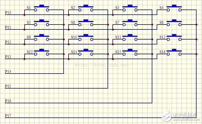202x124 pixels.
Task: Select the S10 switch designator text
Action: point(74,37)
